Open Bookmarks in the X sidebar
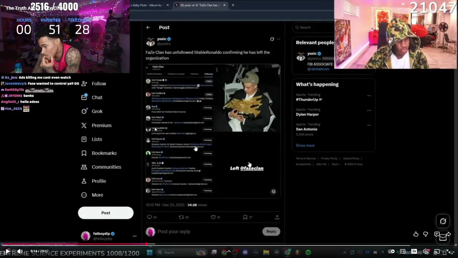 tap(99, 153)
